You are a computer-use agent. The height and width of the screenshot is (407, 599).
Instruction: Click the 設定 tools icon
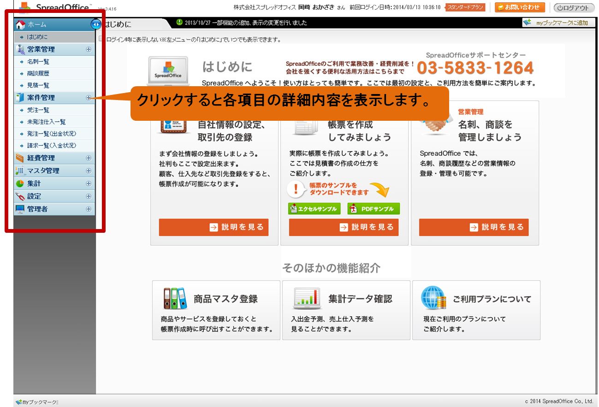[20, 196]
